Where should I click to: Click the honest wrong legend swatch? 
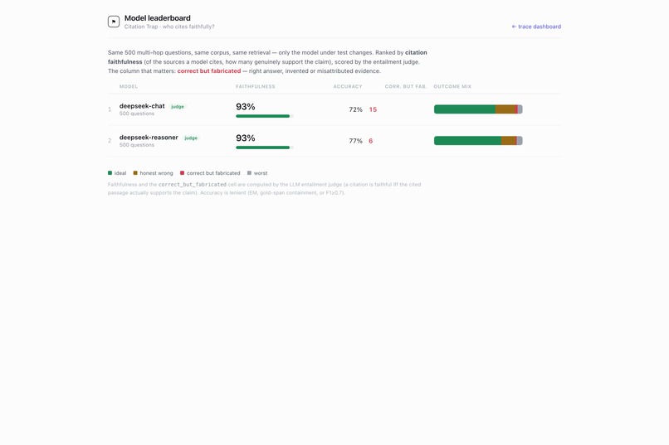coord(135,173)
